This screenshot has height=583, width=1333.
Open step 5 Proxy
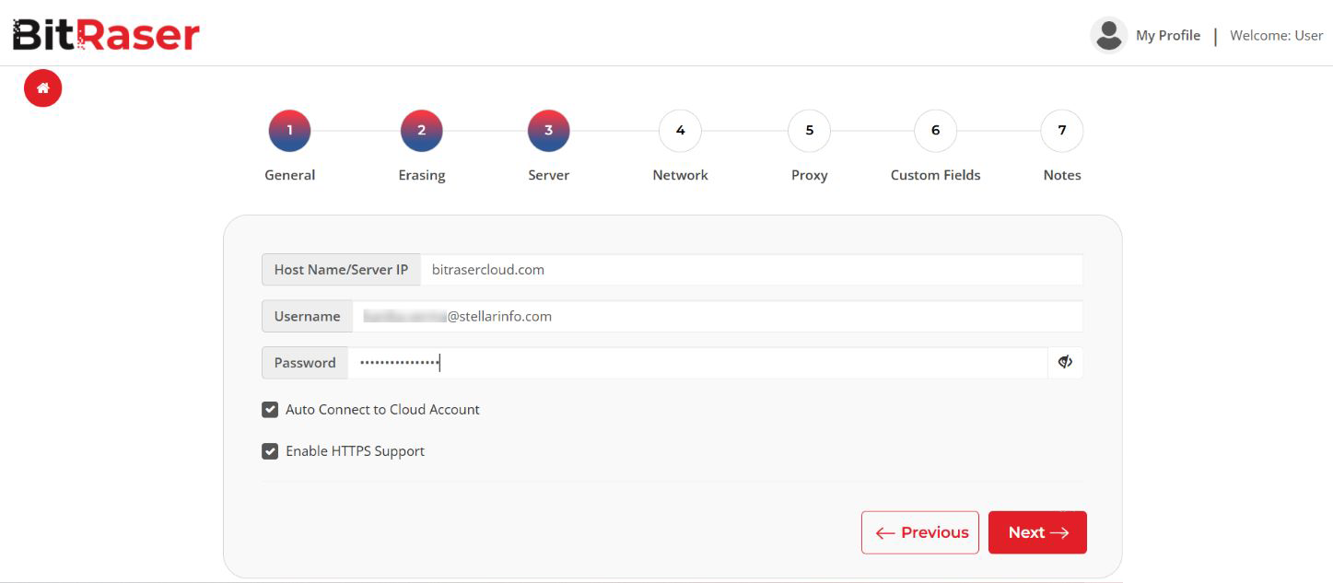(x=809, y=131)
